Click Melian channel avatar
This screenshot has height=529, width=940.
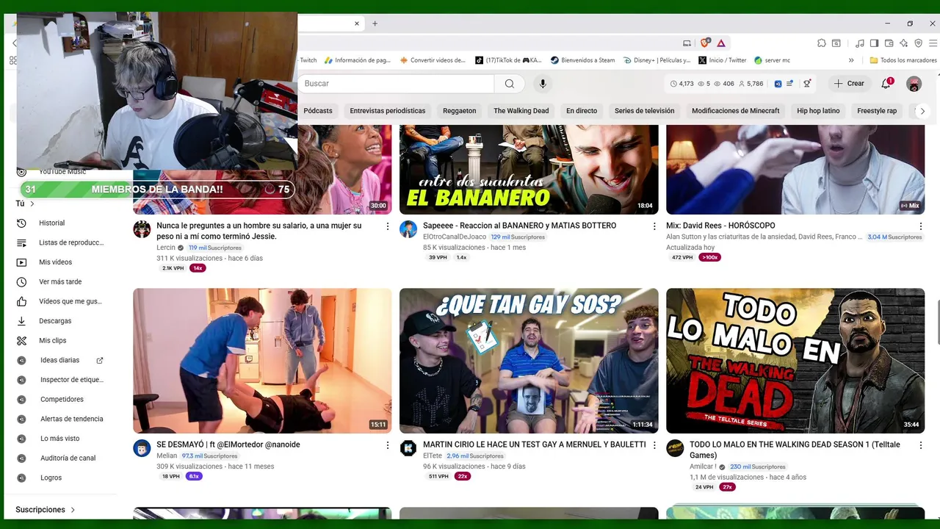142,448
